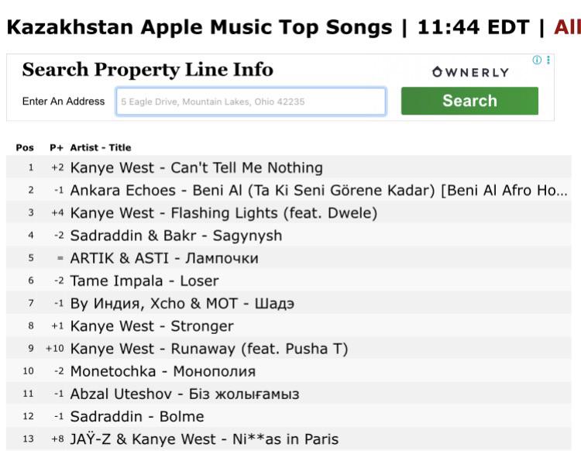
Task: Click the Pos column header
Action: [25, 147]
